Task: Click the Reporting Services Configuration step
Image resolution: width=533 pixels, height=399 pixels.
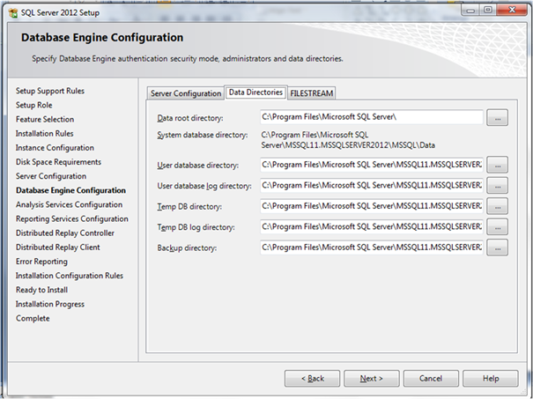Action: [x=72, y=218]
